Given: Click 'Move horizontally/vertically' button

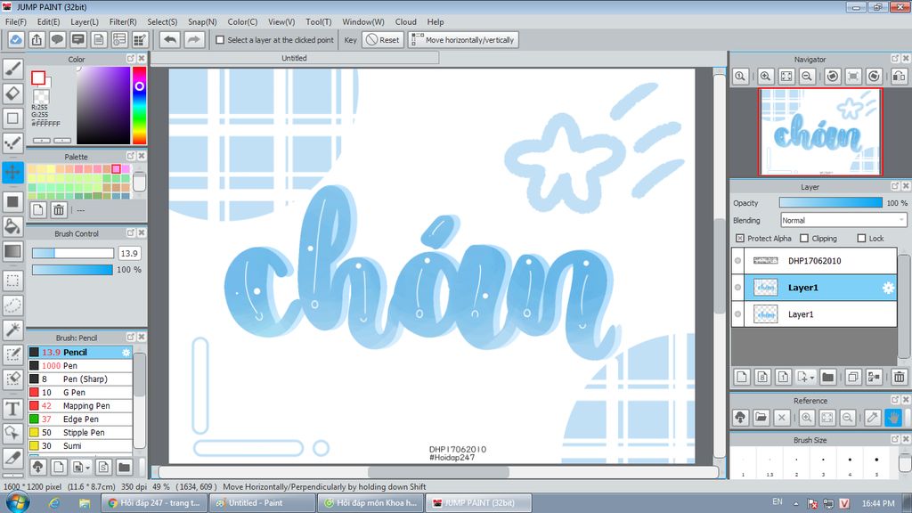Looking at the screenshot, I should (x=463, y=40).
